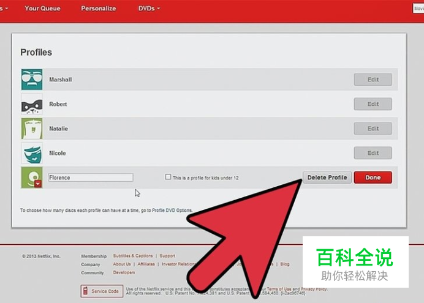Viewport: 424px width, 303px height.
Task: Click the Nicole profile name
Action: (x=58, y=153)
